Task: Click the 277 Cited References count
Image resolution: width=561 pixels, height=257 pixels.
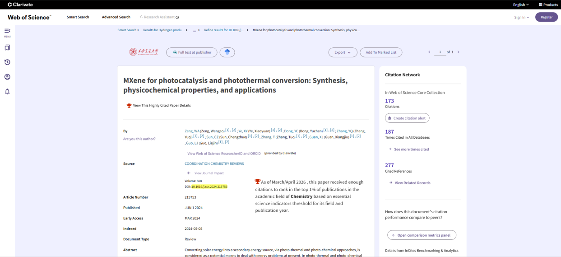Action: (x=389, y=165)
